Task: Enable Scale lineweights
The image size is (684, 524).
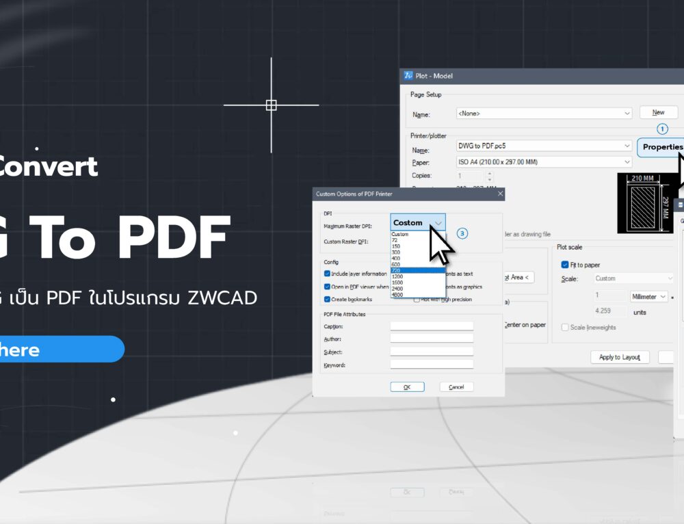Action: (x=564, y=327)
